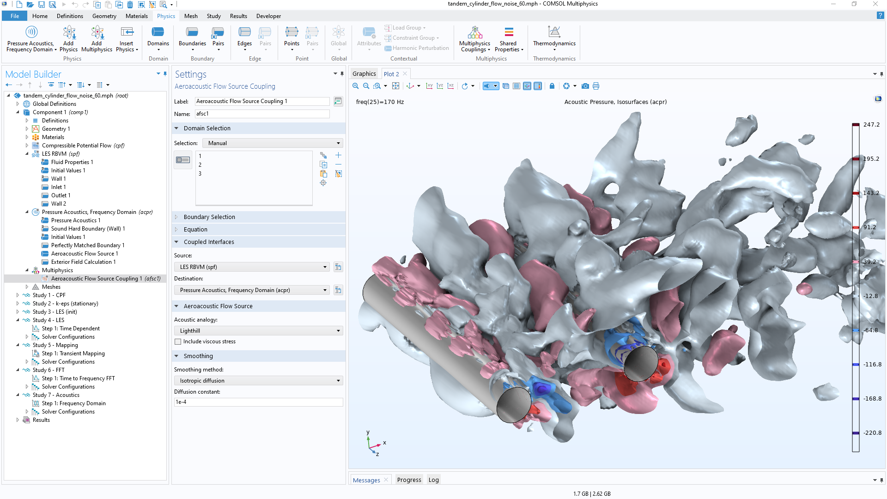
Task: Select LES RBVM source interface dropdown
Action: tap(252, 266)
